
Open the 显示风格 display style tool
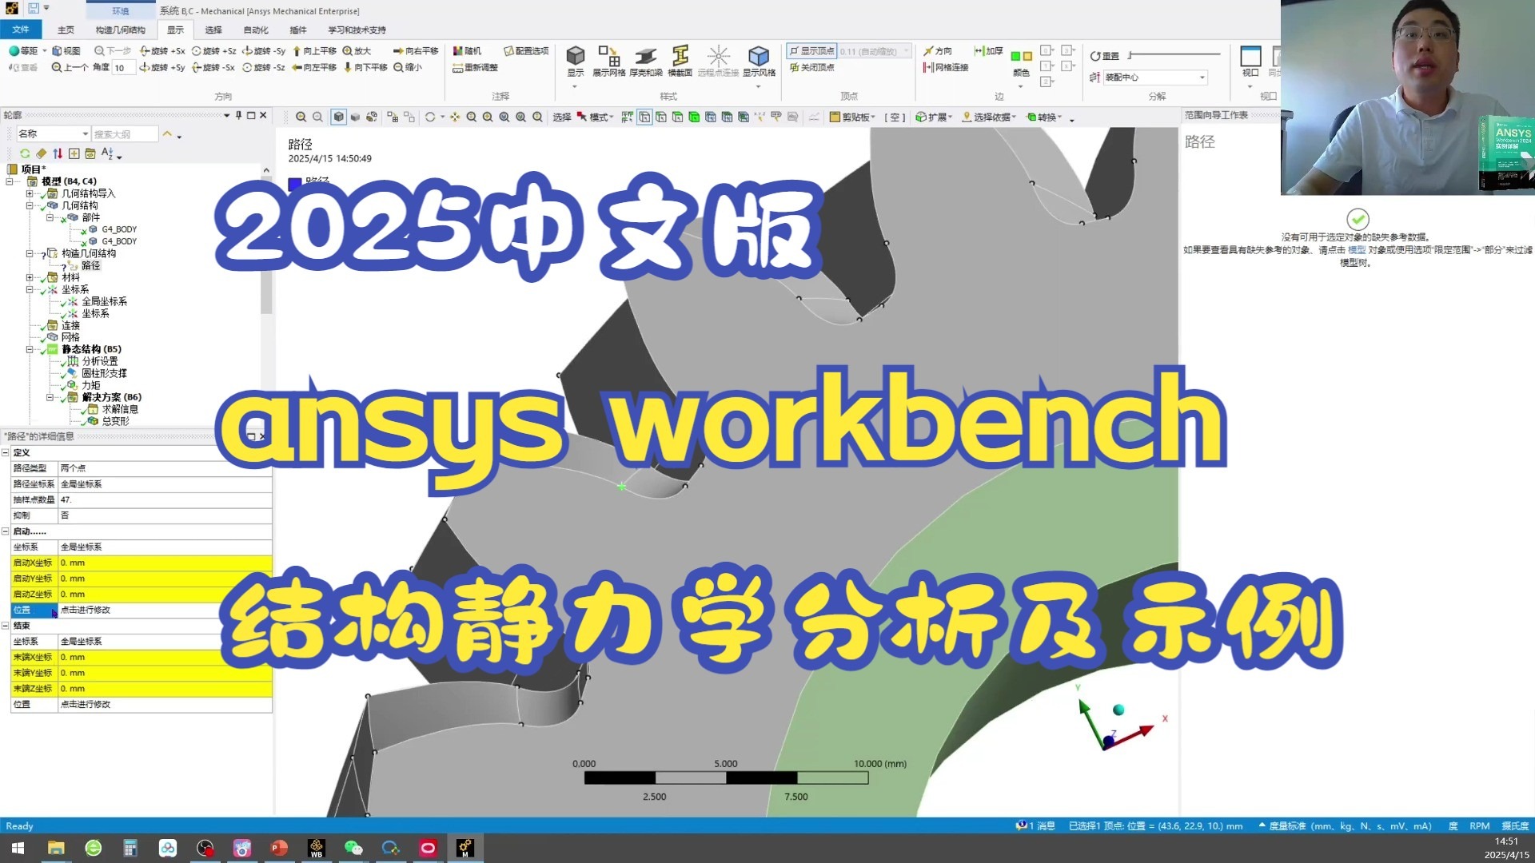click(x=758, y=56)
